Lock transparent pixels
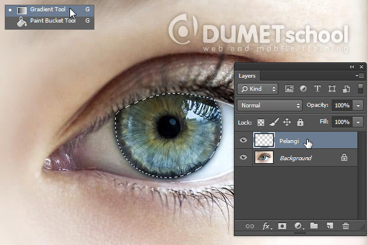The width and height of the screenshot is (368, 245). 261,122
